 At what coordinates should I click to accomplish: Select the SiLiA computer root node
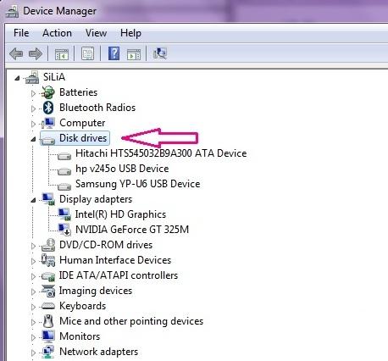coord(54,77)
